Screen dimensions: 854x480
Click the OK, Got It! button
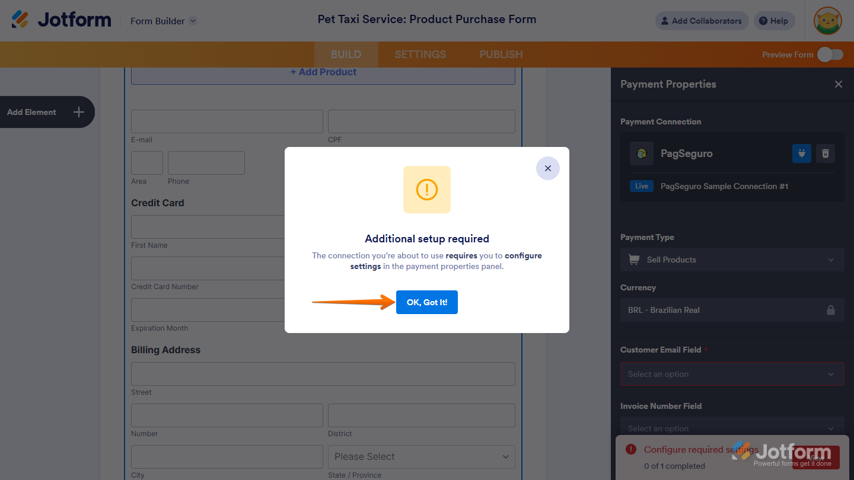pos(426,302)
